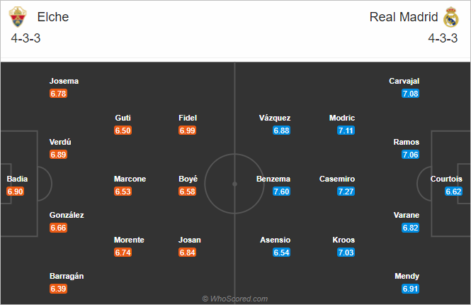The width and height of the screenshot is (471, 305).
Task: Select Verdú in Elche's defence
Action: (x=60, y=142)
